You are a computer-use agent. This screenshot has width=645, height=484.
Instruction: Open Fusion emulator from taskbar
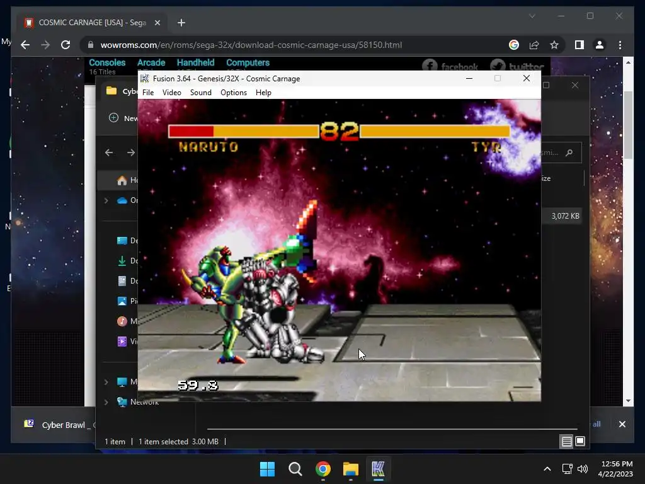[x=378, y=469]
